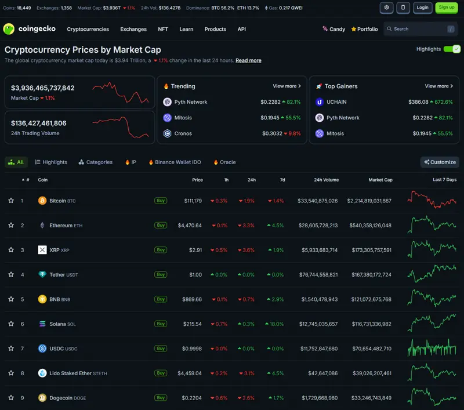Toggle the Highlights switch off
The height and width of the screenshot is (410, 464).
[452, 49]
